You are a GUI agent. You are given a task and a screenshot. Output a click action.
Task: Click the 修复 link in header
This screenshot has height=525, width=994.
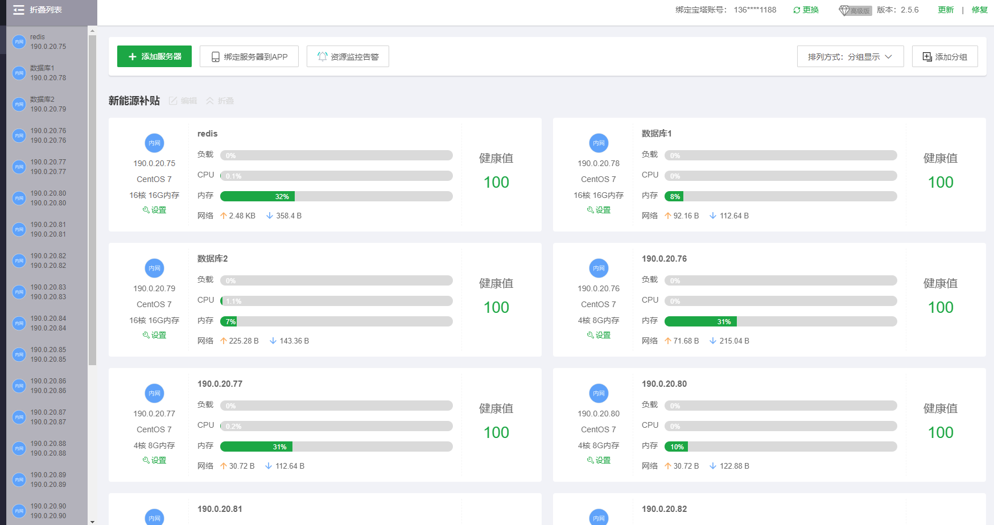click(x=979, y=10)
